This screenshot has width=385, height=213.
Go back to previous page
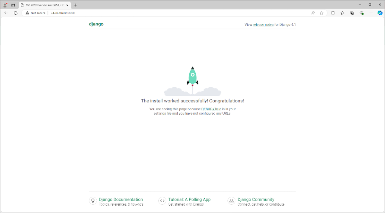click(x=6, y=13)
